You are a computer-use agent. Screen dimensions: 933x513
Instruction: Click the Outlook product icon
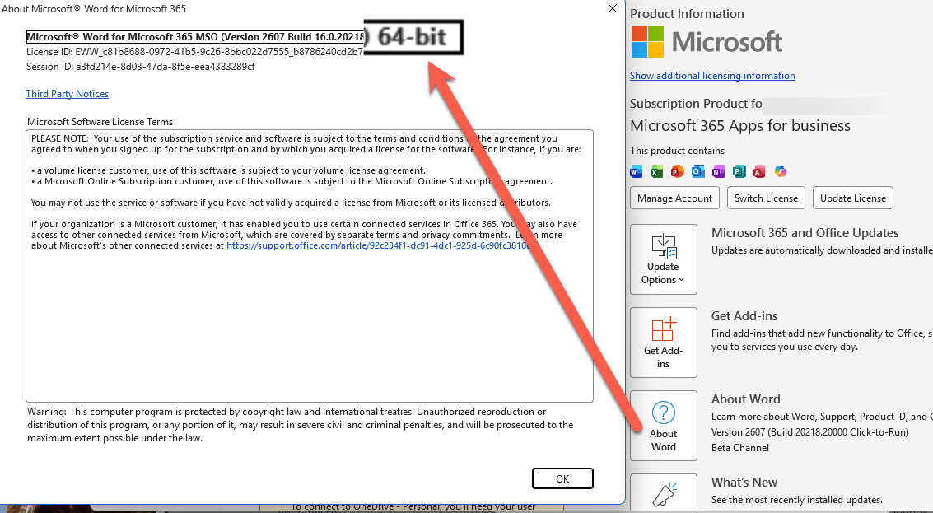pyautogui.click(x=698, y=172)
